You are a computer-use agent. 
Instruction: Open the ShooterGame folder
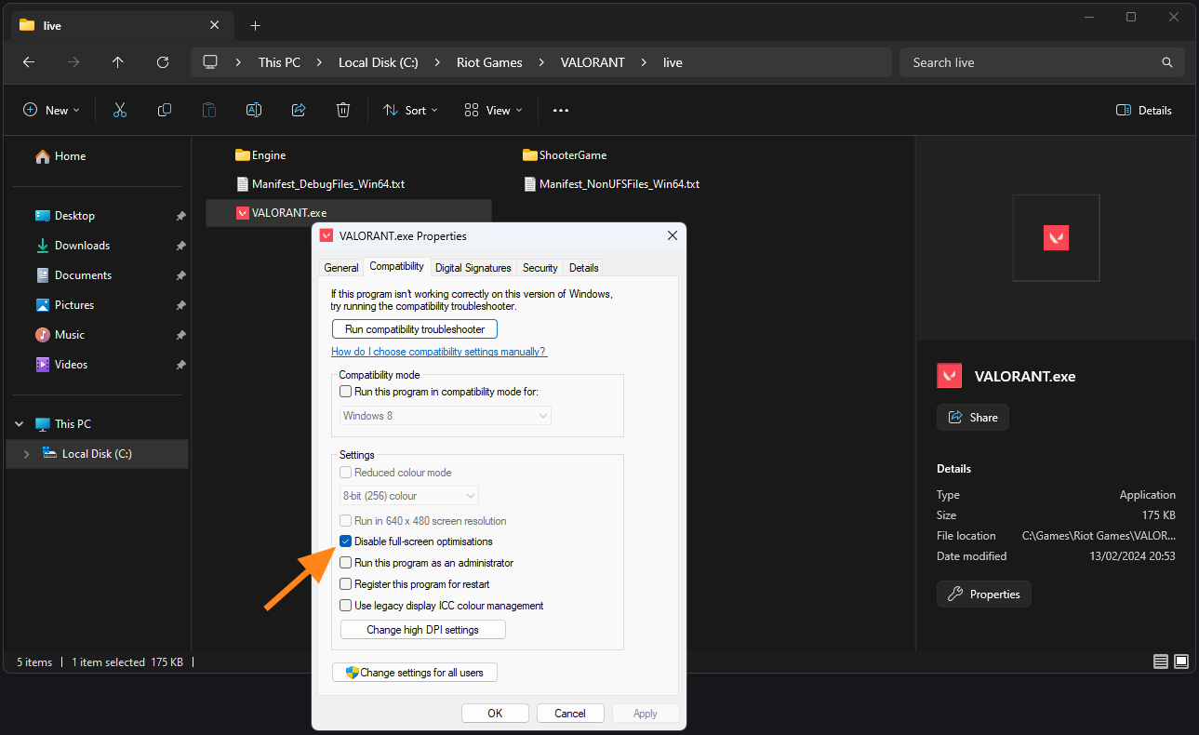tap(572, 155)
